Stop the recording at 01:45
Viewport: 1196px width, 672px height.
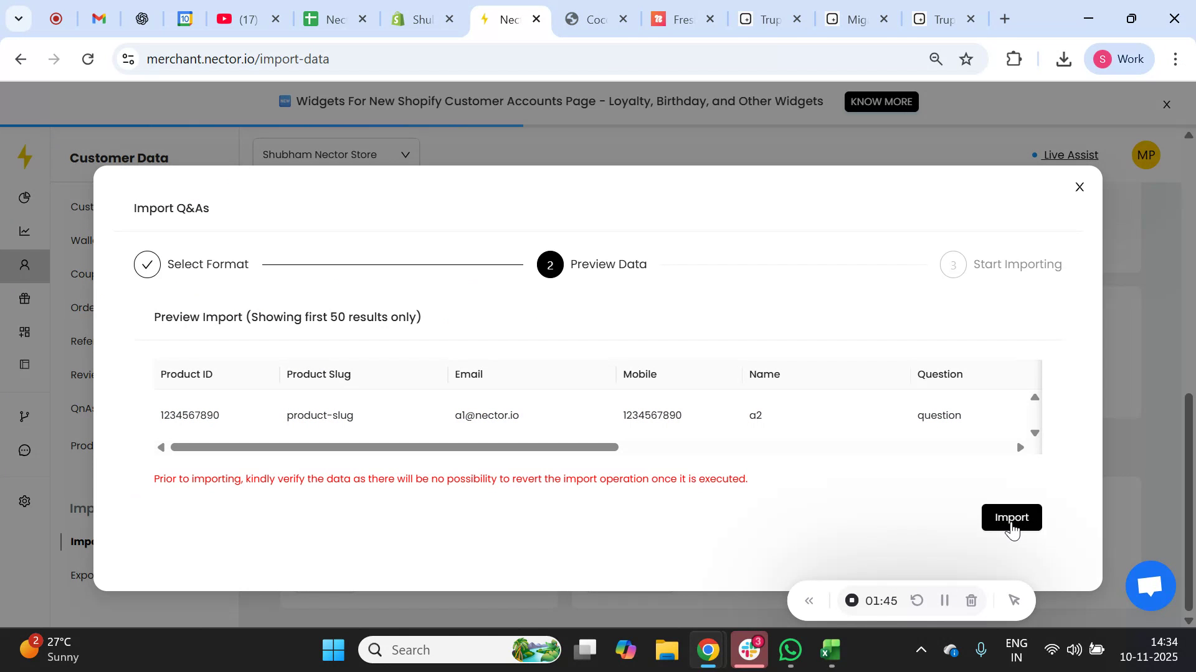(x=852, y=600)
